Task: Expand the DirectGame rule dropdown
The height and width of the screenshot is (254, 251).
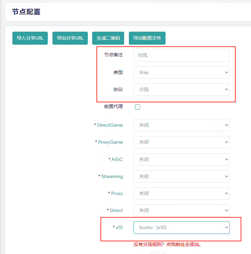Action: point(181,125)
